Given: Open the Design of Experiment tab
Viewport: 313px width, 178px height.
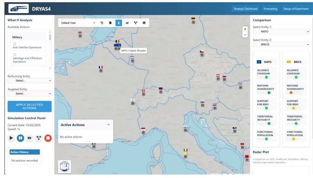Looking at the screenshot, I should click(x=296, y=9).
